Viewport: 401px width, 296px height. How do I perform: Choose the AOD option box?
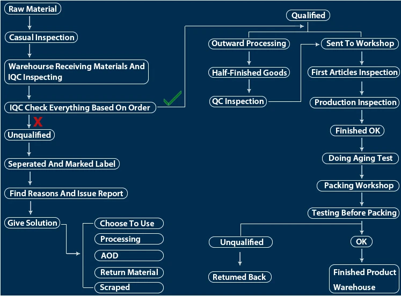129,255
